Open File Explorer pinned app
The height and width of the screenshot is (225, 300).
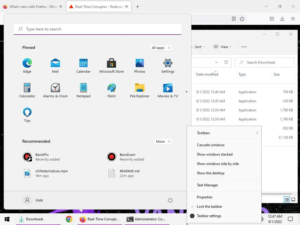[x=140, y=90]
